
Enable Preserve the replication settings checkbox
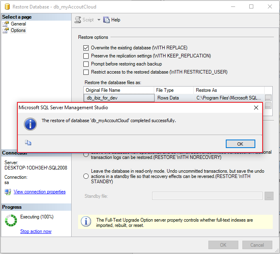86,56
